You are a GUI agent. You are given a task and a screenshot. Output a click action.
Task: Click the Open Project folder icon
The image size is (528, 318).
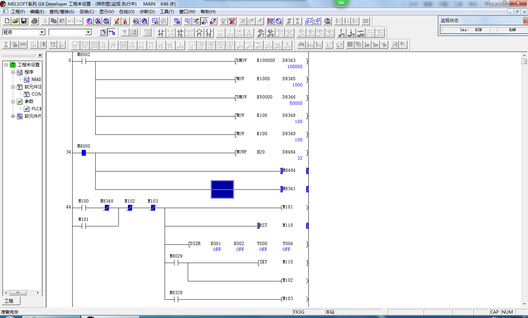15,21
